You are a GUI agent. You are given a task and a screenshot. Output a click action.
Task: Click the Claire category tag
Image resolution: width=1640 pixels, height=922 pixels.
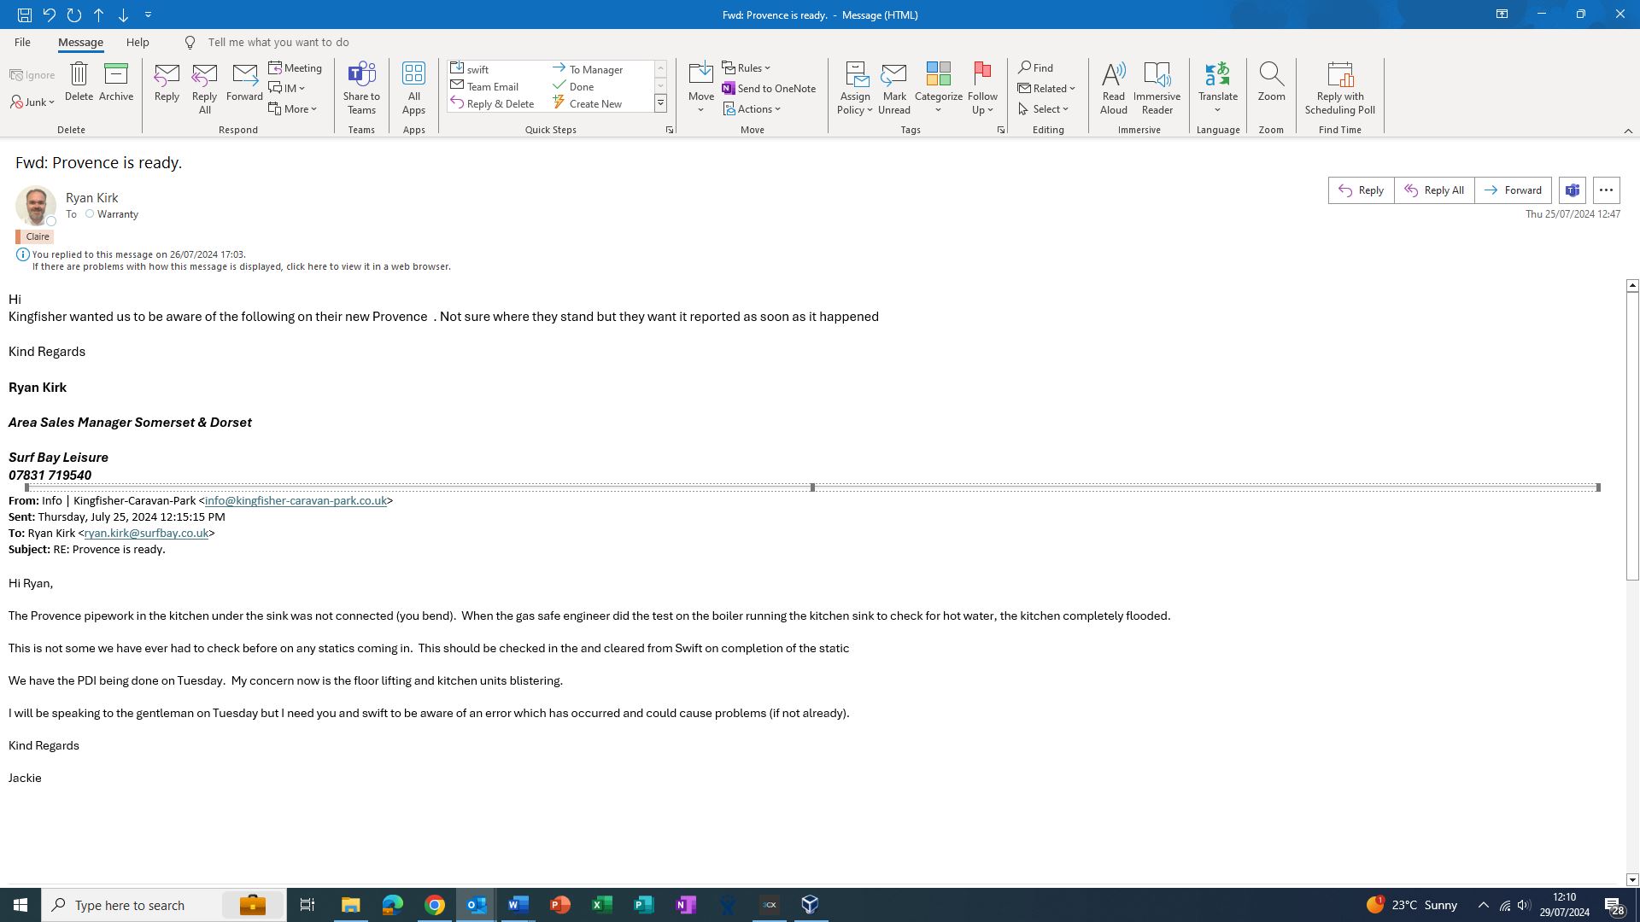(37, 236)
